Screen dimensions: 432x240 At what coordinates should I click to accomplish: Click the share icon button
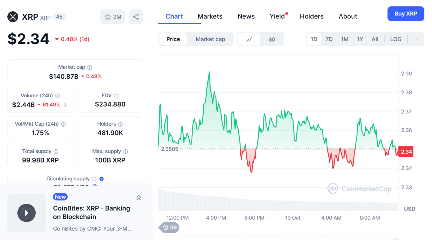click(x=136, y=17)
